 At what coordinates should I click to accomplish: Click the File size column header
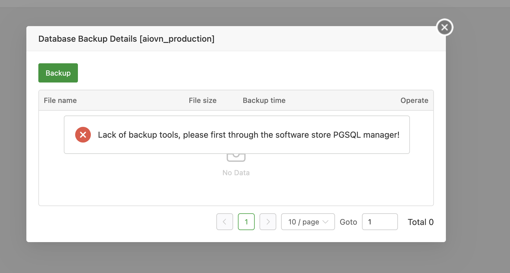click(x=203, y=100)
